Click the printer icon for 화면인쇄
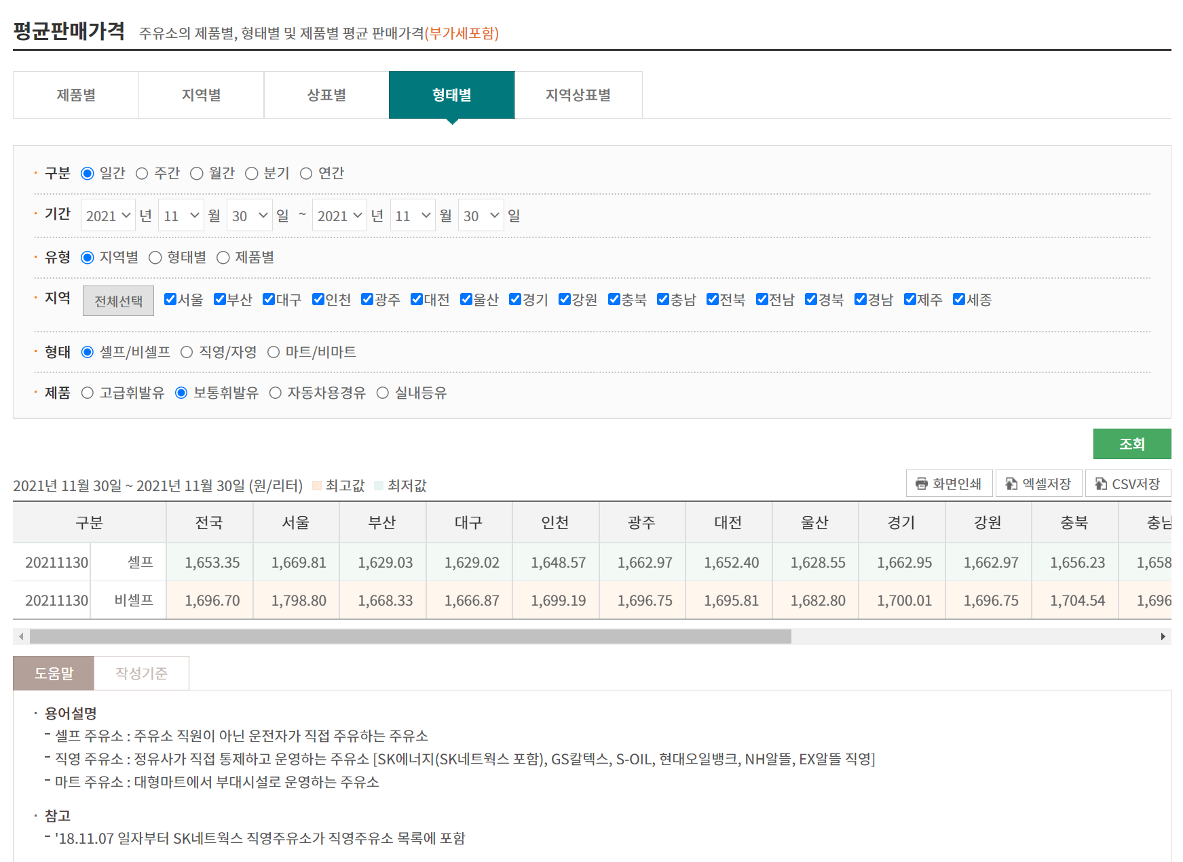 point(921,484)
